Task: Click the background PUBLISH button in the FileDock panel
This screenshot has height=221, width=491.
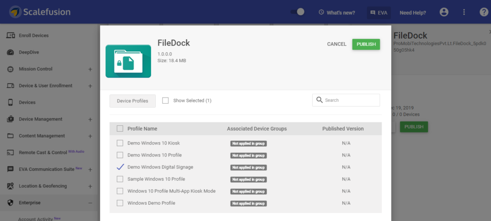Action: [x=414, y=127]
